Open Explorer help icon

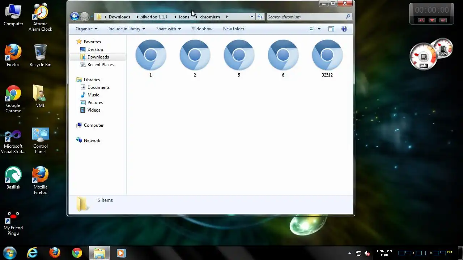coord(344,29)
